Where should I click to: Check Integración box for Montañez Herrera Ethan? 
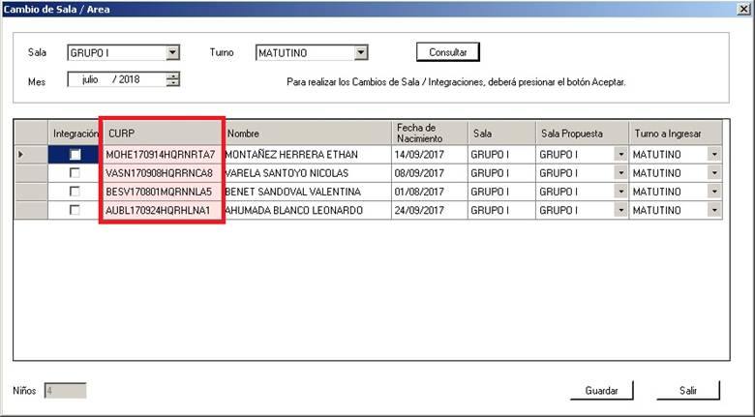tap(75, 155)
